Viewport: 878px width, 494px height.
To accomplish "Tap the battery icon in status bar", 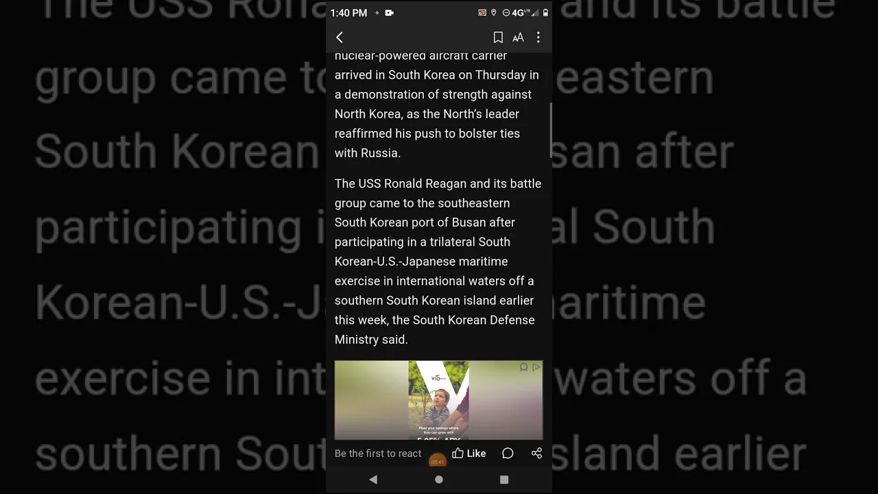I will [x=545, y=13].
